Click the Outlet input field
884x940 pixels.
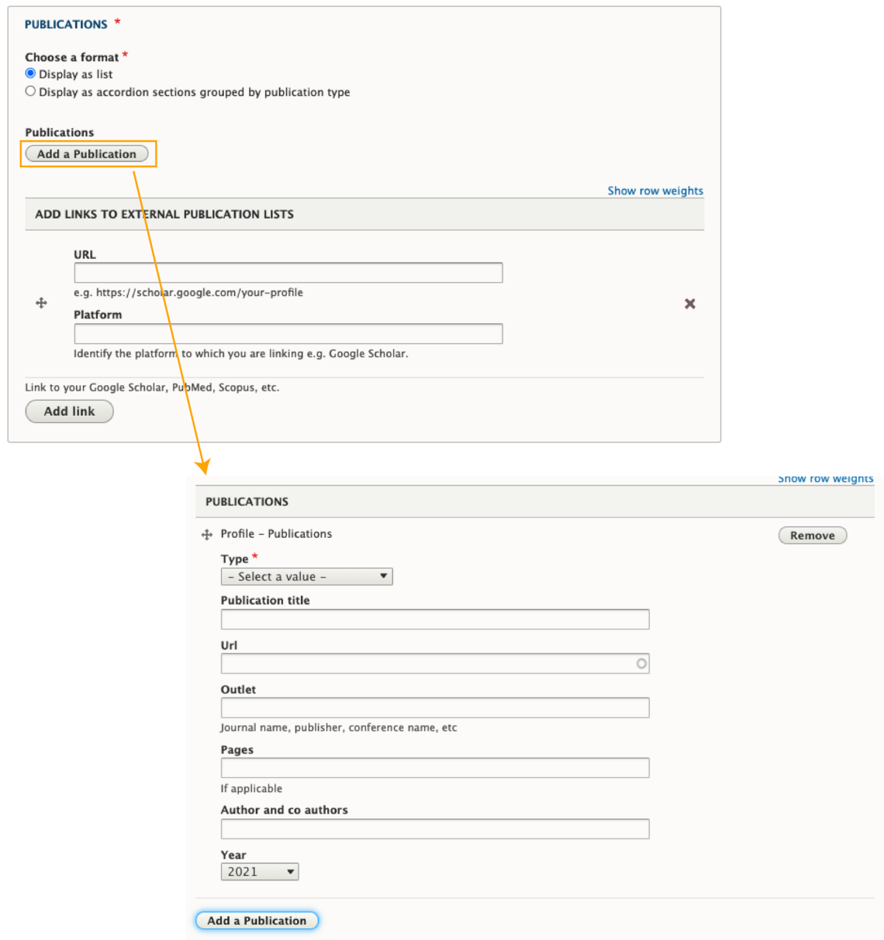(434, 708)
